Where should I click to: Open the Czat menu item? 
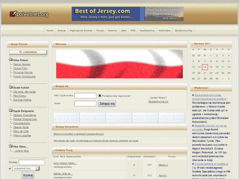[x=124, y=31]
